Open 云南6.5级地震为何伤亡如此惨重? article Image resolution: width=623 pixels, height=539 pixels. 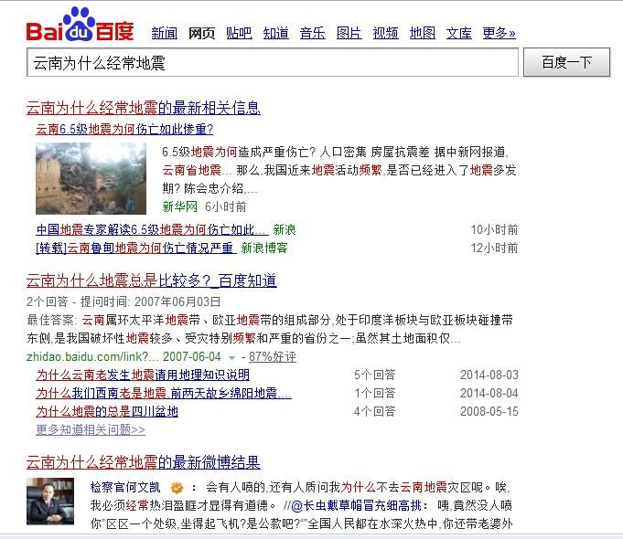[124, 129]
